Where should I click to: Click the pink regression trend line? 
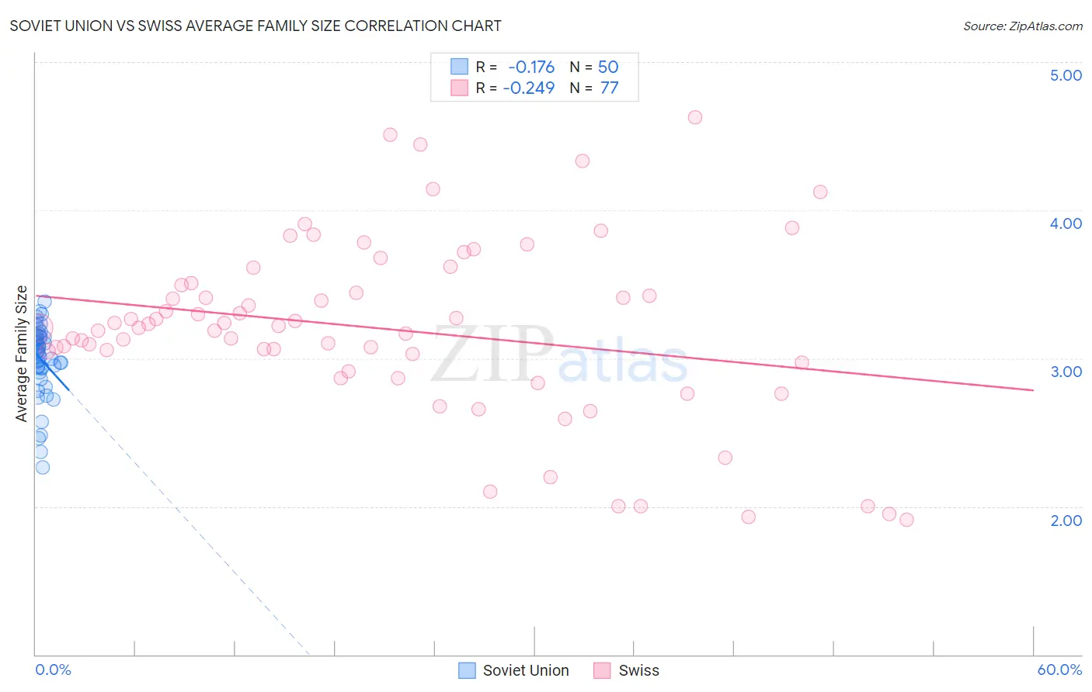point(534,343)
